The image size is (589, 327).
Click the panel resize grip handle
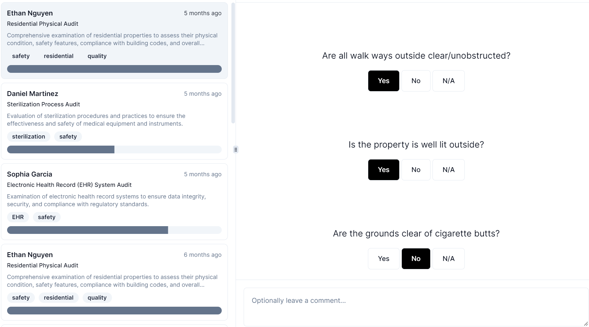pos(236,149)
